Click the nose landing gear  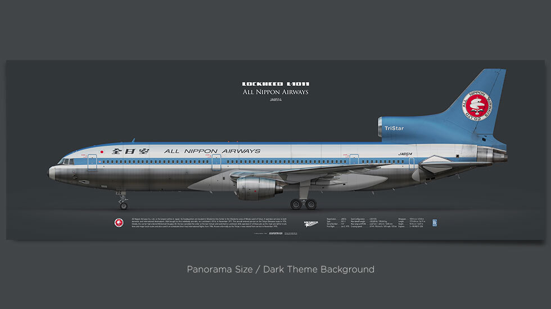(123, 201)
